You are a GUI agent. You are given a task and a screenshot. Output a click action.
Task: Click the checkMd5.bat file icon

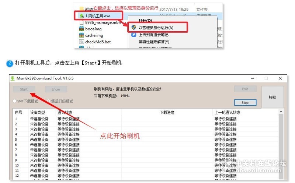point(81,42)
